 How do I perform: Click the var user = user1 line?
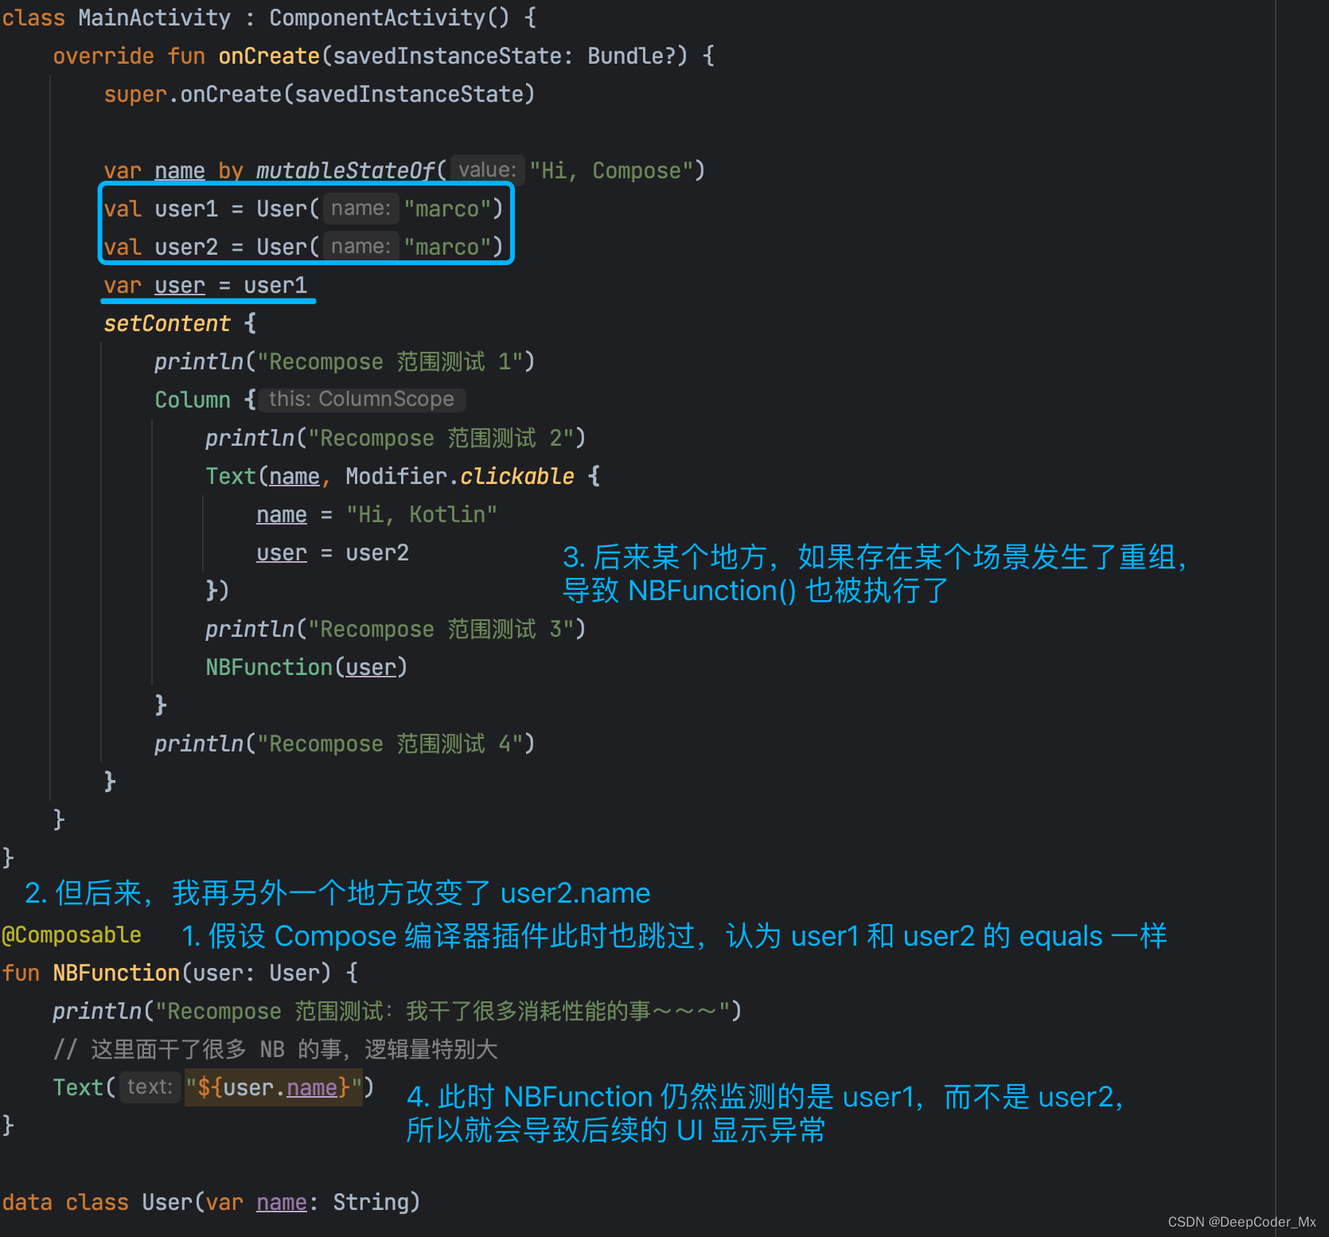click(205, 285)
